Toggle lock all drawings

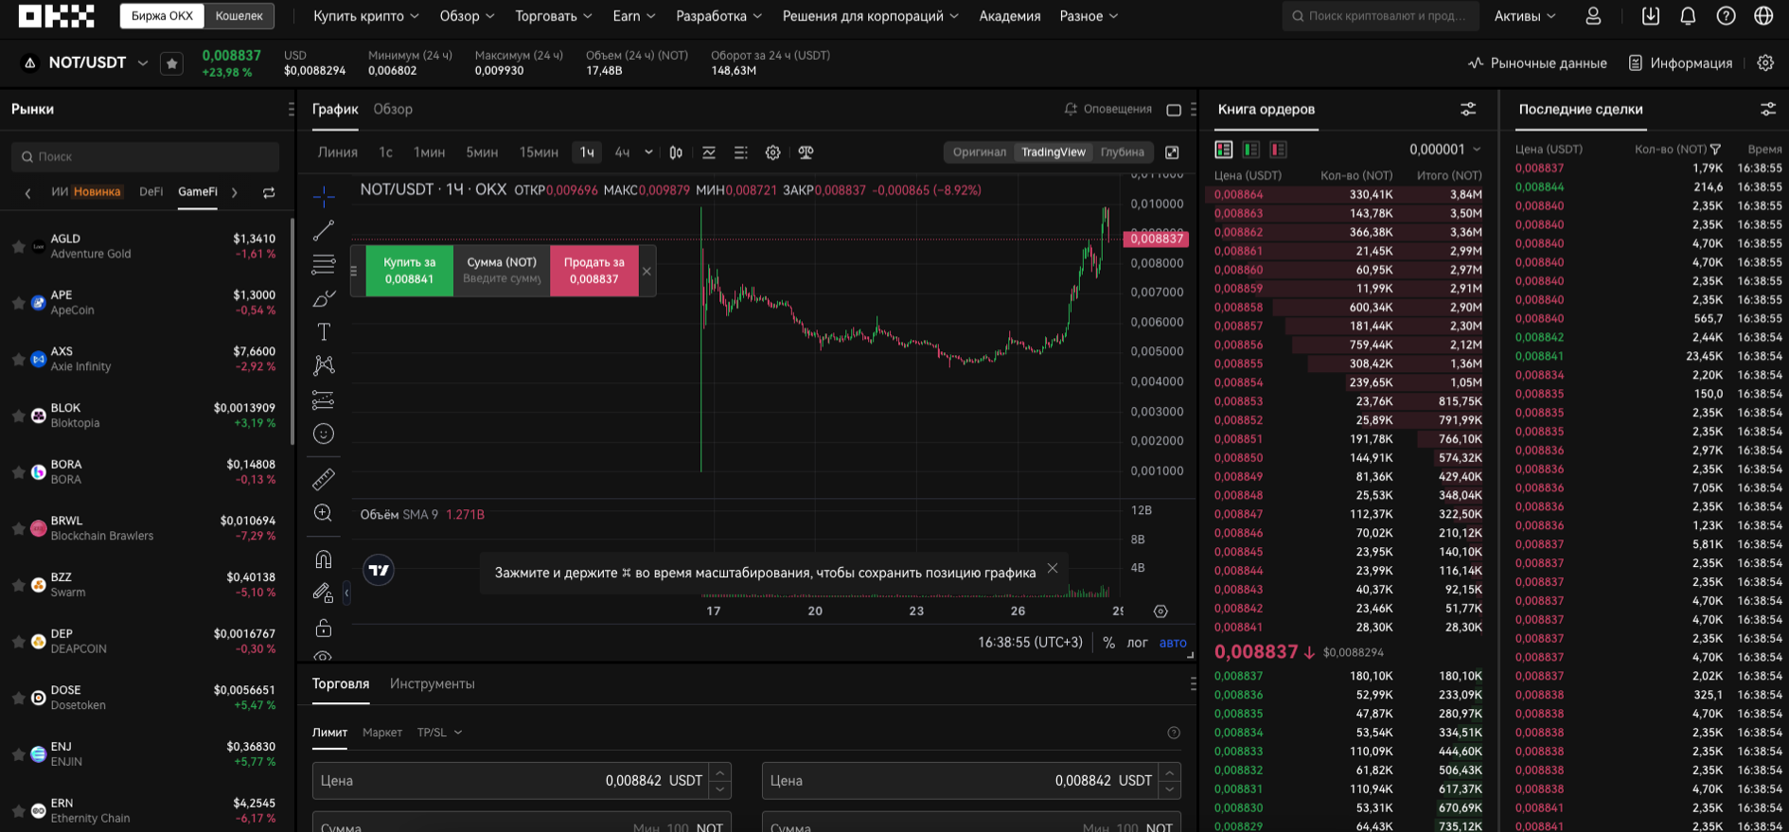324,628
